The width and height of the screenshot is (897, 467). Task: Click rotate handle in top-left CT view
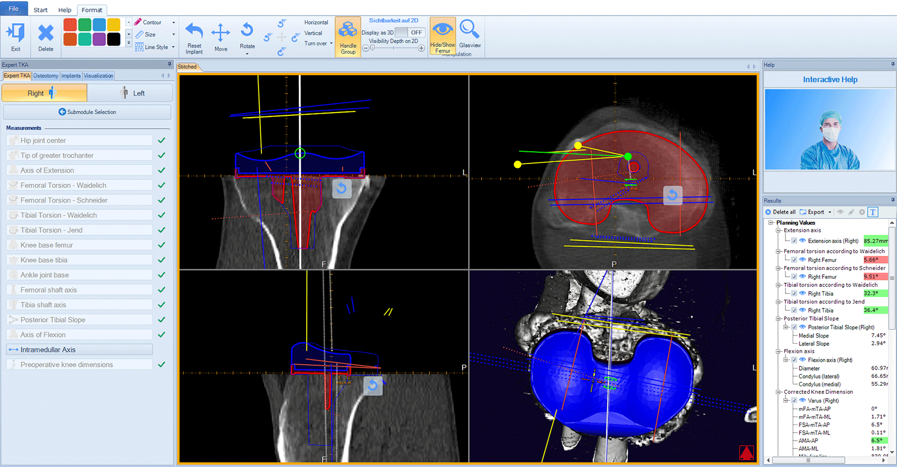341,189
